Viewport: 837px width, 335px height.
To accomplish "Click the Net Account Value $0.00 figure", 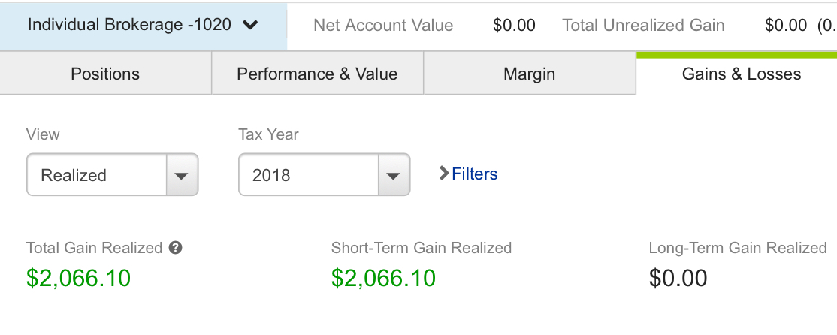I will 514,25.
